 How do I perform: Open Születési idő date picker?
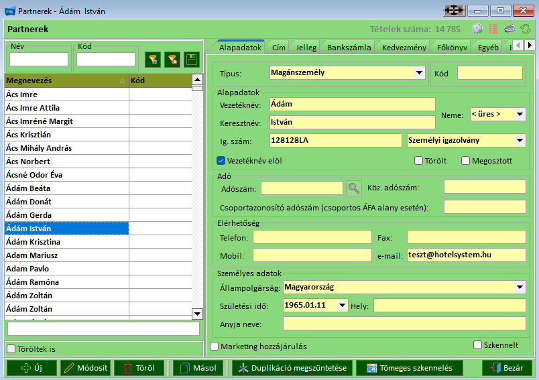point(342,305)
